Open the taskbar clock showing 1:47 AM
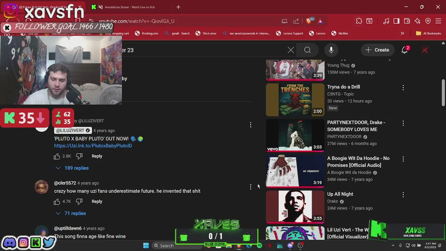Viewport: 446px width, 251px height. [x=430, y=246]
